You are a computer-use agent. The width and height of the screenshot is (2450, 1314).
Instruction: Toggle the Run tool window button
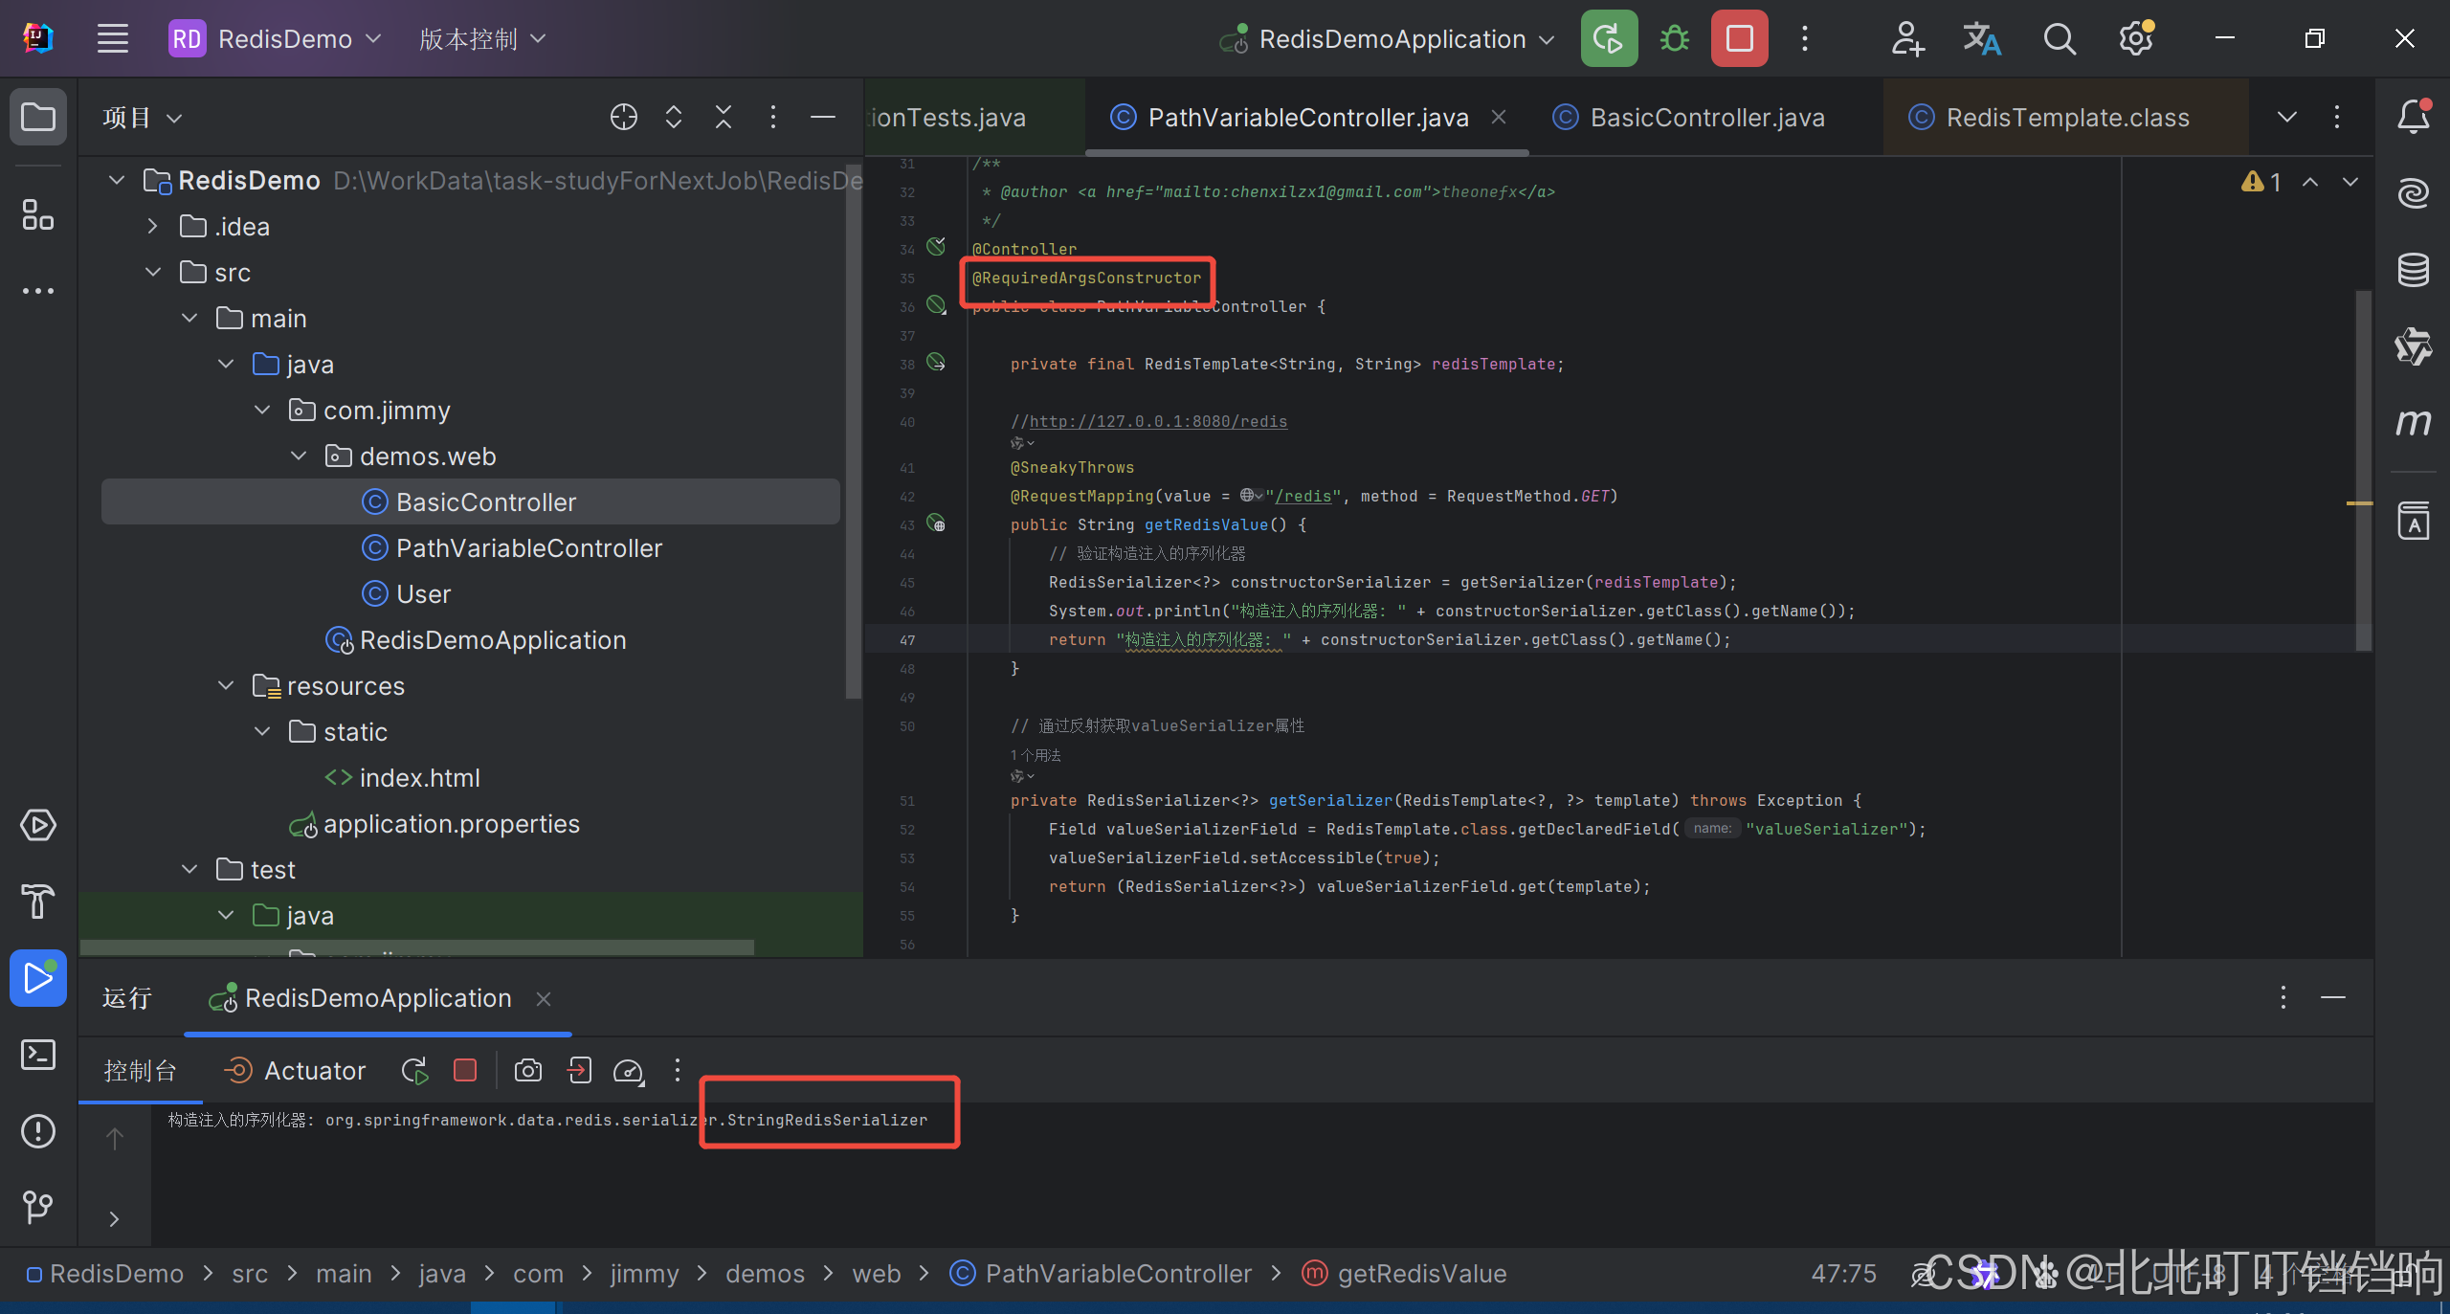coord(38,978)
